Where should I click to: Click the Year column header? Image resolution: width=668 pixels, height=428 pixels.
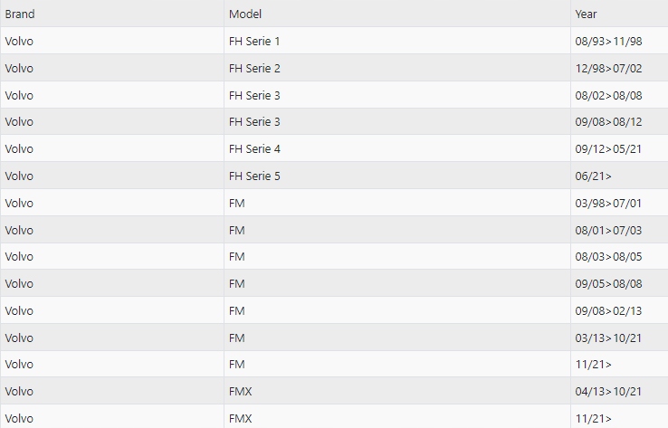click(586, 14)
